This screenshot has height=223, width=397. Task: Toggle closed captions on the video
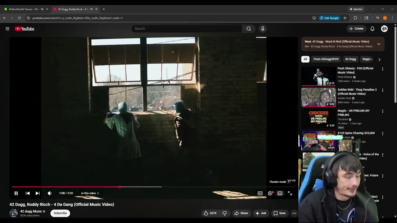(x=260, y=193)
